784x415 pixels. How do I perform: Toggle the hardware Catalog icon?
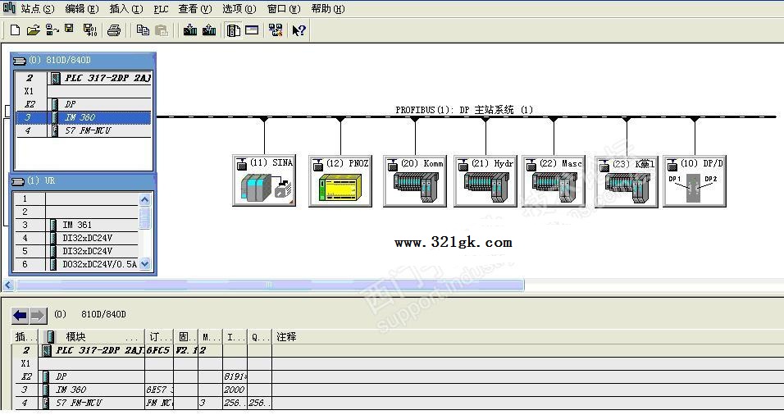[x=233, y=30]
